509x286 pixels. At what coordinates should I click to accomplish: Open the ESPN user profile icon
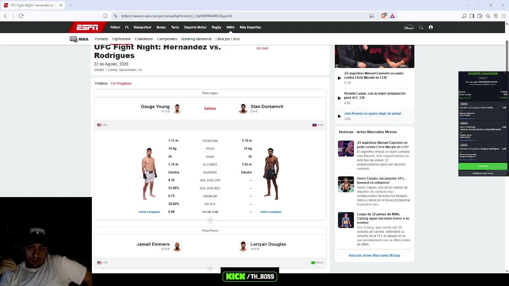pyautogui.click(x=431, y=27)
